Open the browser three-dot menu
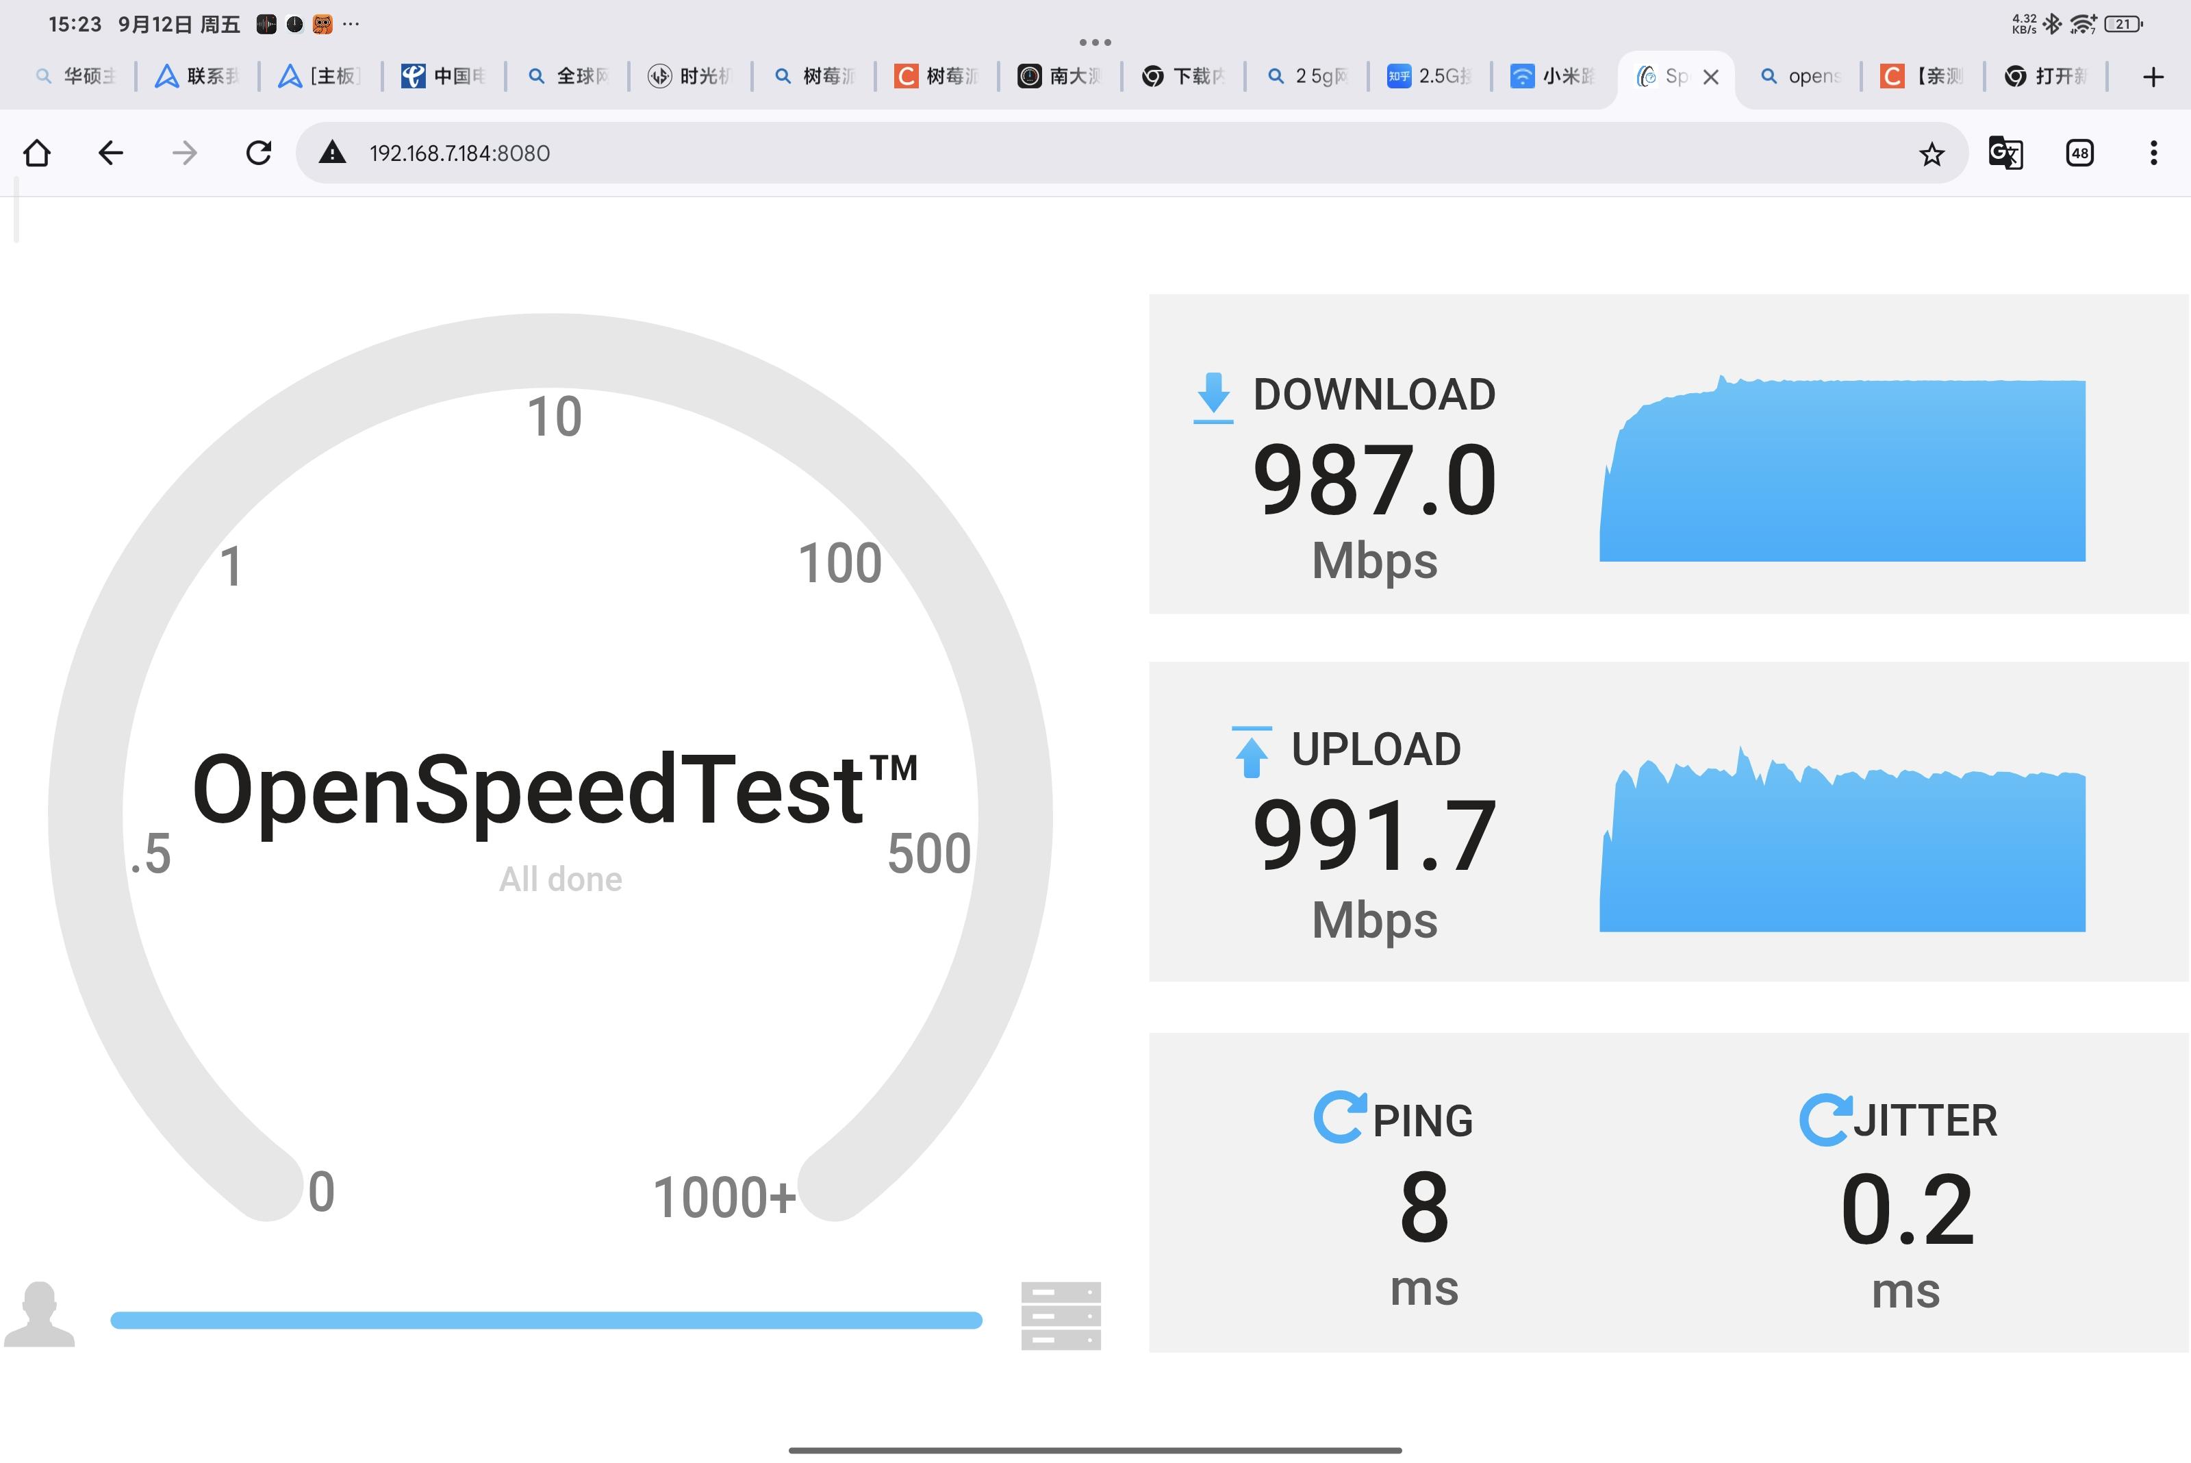The image size is (2191, 1463). (2154, 153)
